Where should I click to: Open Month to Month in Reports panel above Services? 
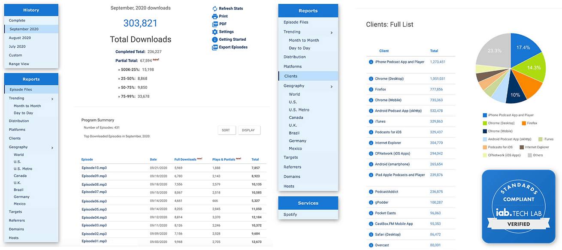click(304, 40)
